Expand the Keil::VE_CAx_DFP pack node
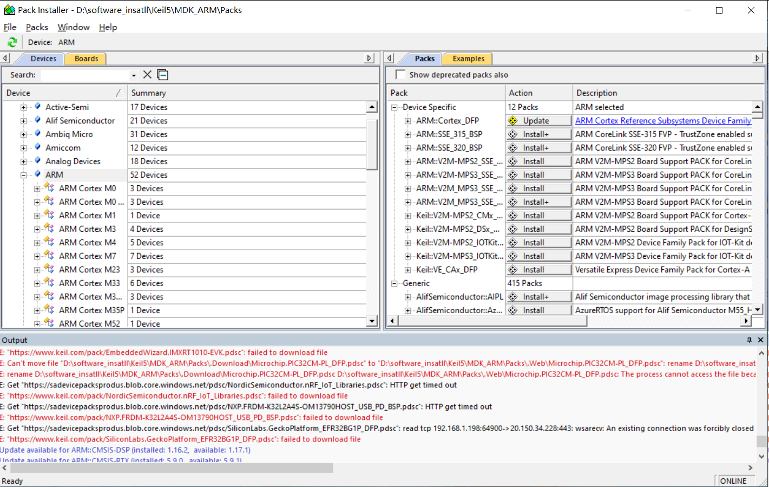The image size is (769, 487). [407, 270]
